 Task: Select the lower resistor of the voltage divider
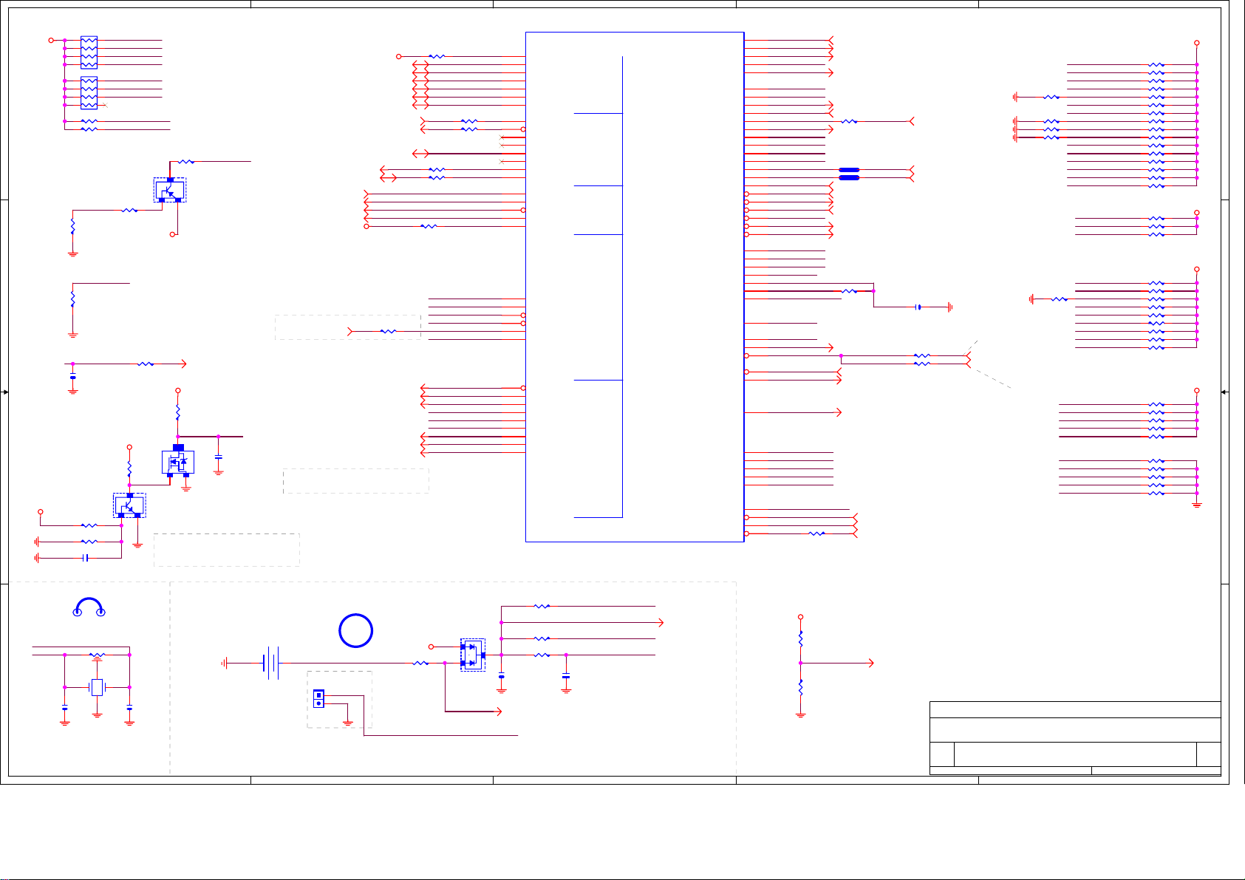(800, 687)
